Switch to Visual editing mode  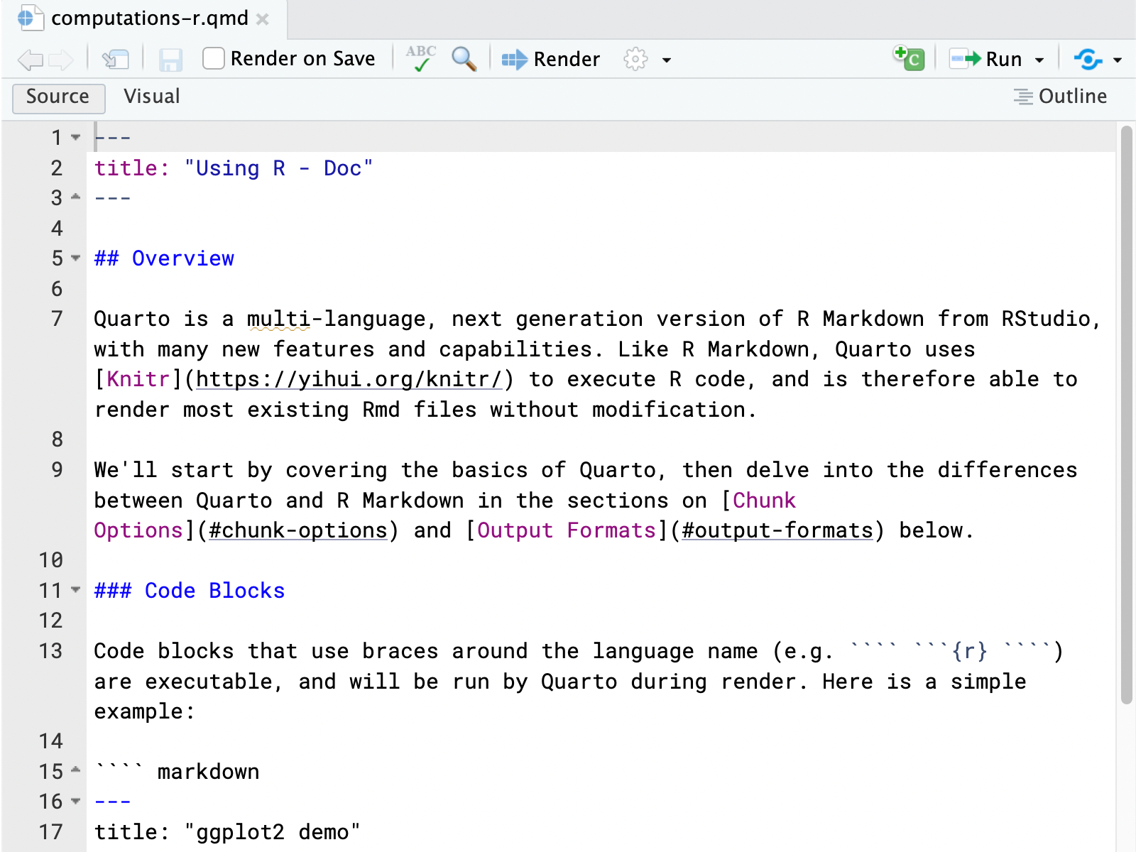point(150,97)
